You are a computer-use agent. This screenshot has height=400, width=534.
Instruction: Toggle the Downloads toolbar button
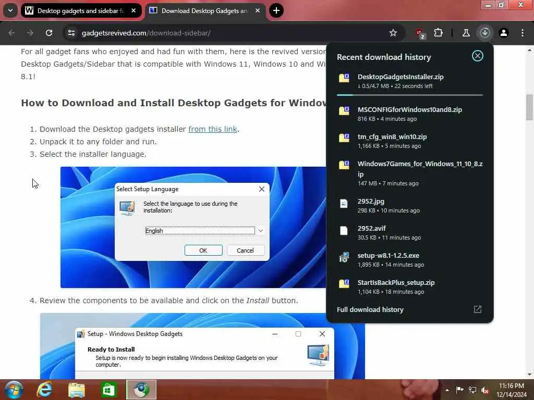click(484, 33)
